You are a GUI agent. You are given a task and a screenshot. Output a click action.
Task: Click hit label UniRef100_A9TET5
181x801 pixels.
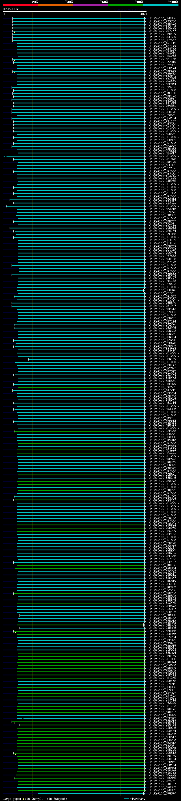tap(162, 43)
